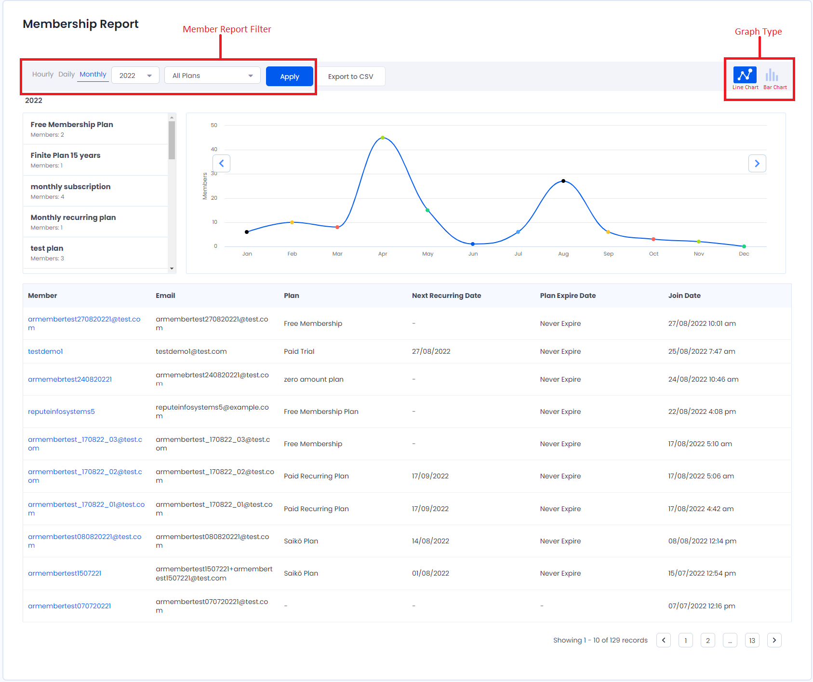Go to previous chart period arrow
Viewport: 813px width, 682px height.
click(222, 164)
